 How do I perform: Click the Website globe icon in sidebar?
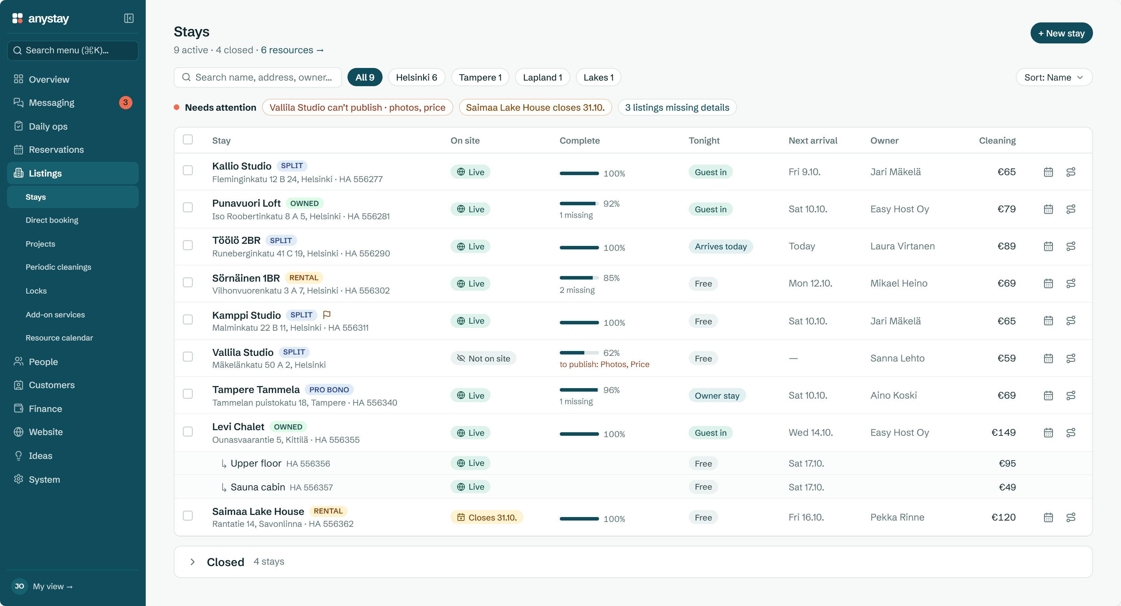(x=18, y=432)
